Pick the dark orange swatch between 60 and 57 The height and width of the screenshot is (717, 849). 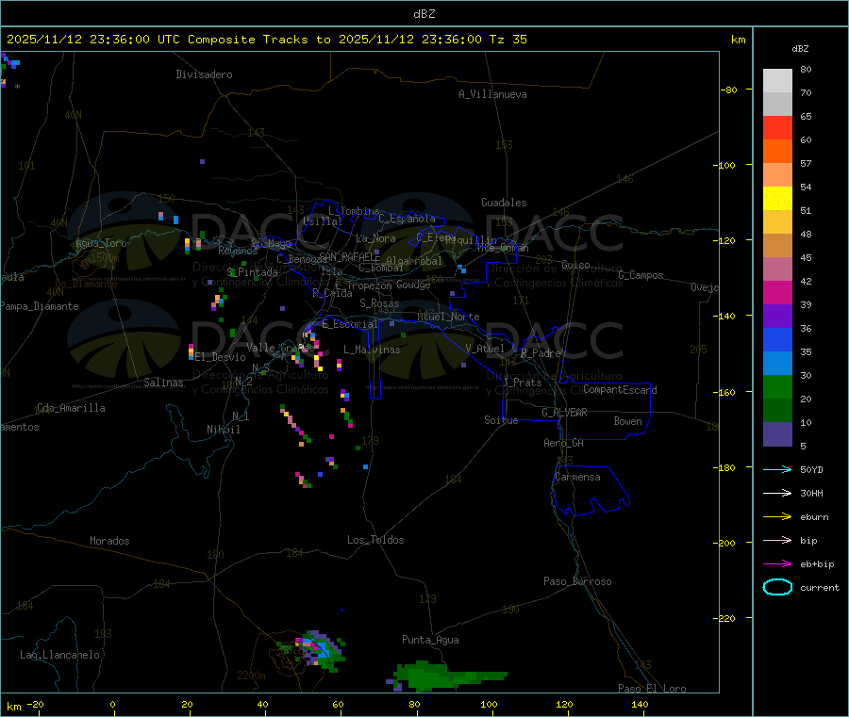pos(777,152)
